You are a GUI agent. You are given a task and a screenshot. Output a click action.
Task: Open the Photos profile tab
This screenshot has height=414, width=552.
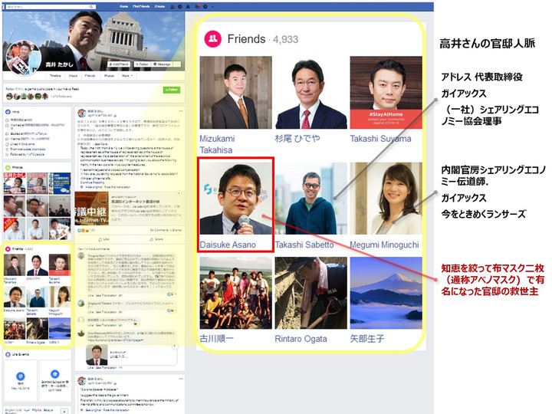109,76
